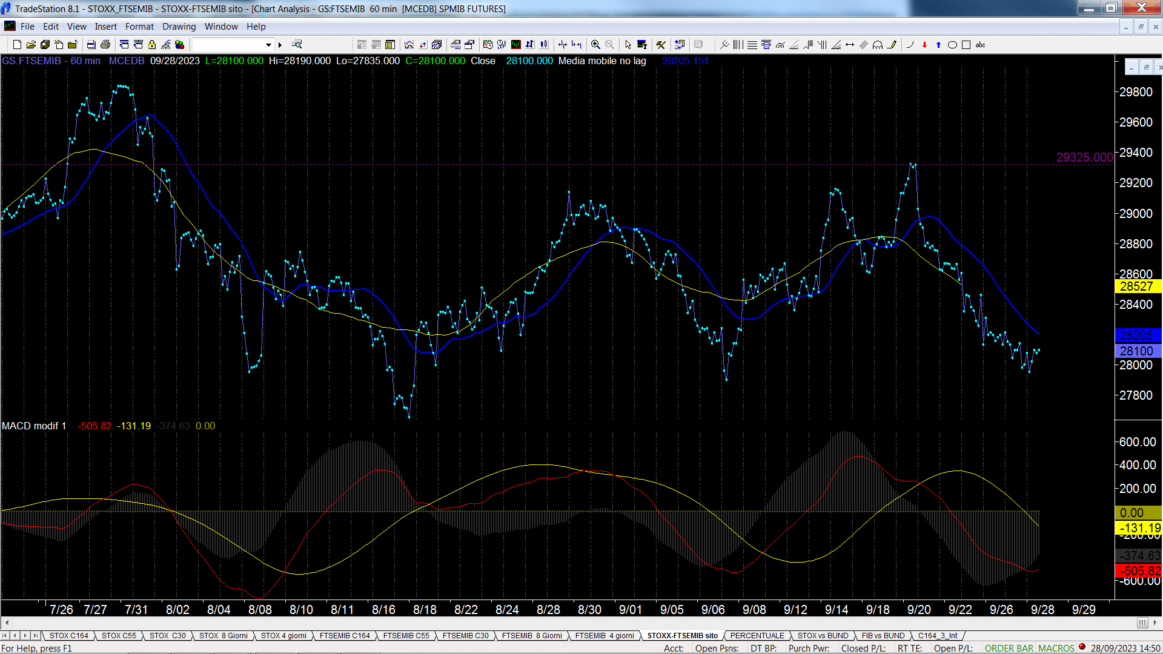Open the symbol combo box dropdown arrow
This screenshot has width=1163, height=654.
pyautogui.click(x=268, y=44)
